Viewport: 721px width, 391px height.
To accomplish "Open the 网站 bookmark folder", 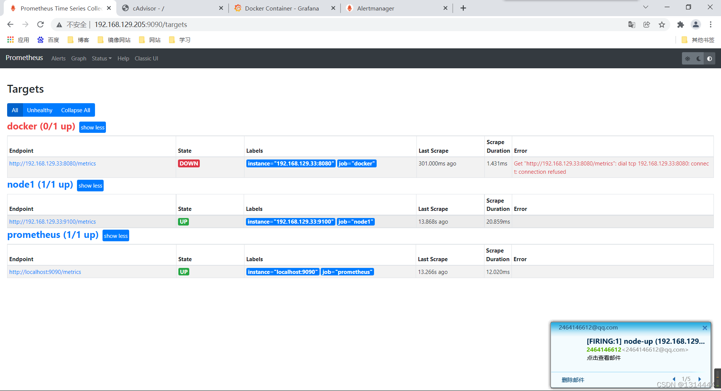I will 149,40.
